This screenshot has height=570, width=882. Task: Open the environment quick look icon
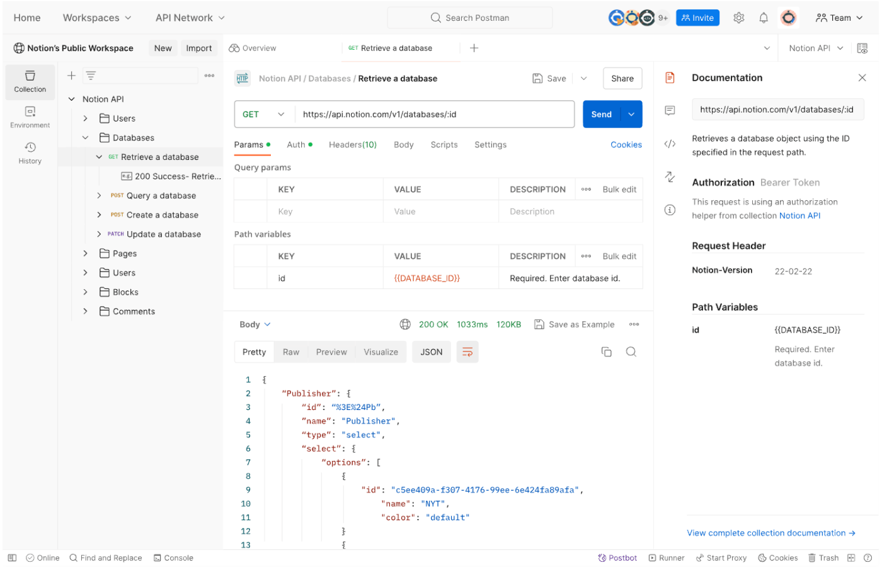click(x=862, y=48)
